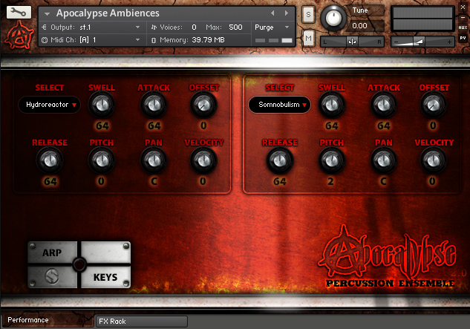This screenshot has width=470, height=329.
Task: Click right layer SWELL knob
Action: coord(332,105)
